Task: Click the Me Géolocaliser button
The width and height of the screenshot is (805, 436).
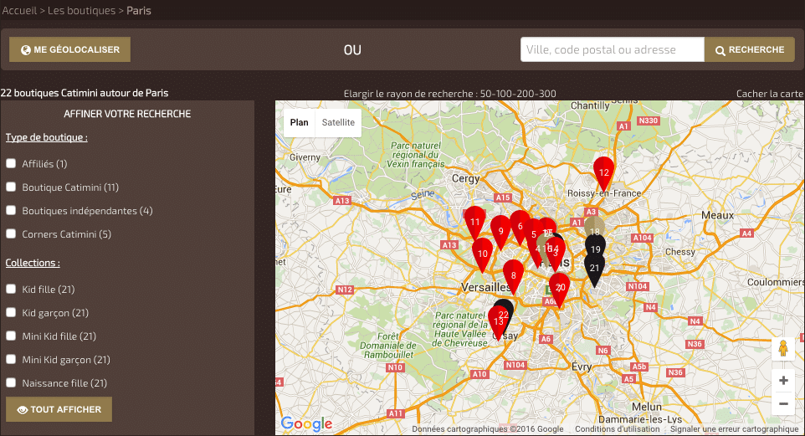Action: click(x=69, y=49)
